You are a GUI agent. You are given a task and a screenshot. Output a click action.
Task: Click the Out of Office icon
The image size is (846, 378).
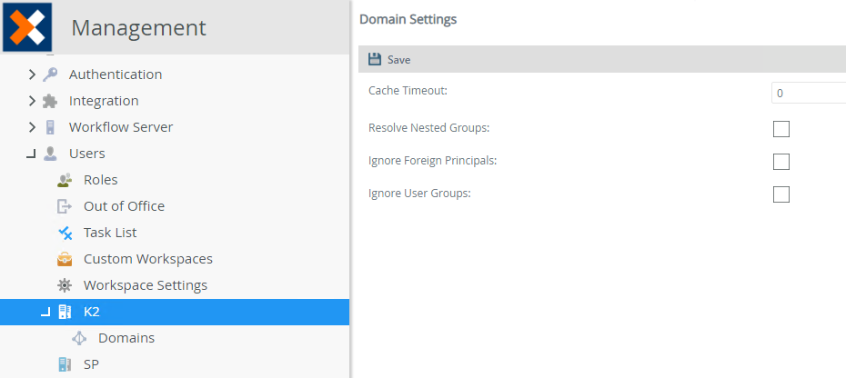pos(65,206)
